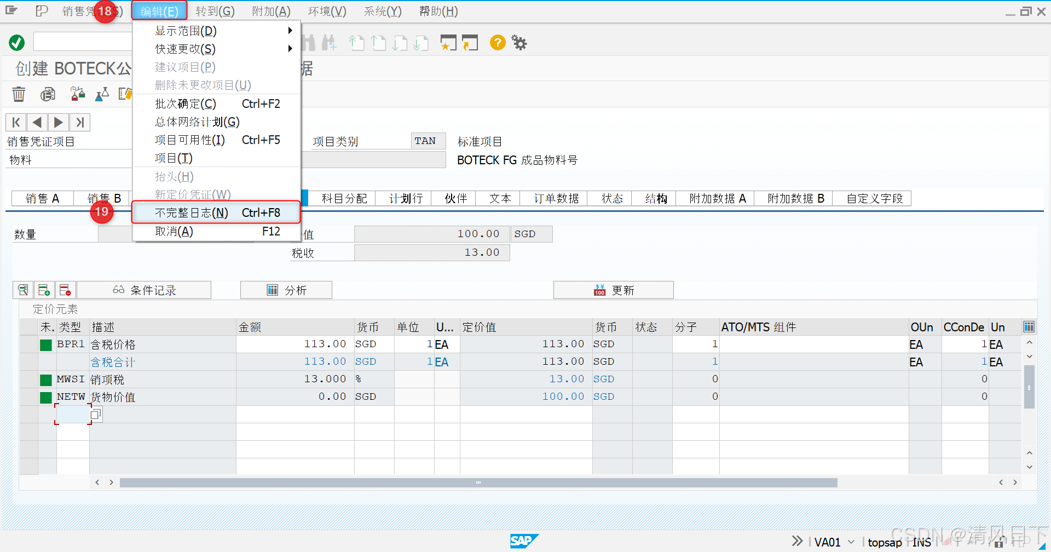The height and width of the screenshot is (552, 1051).
Task: Click the item availability check icon
Action: coord(48,94)
